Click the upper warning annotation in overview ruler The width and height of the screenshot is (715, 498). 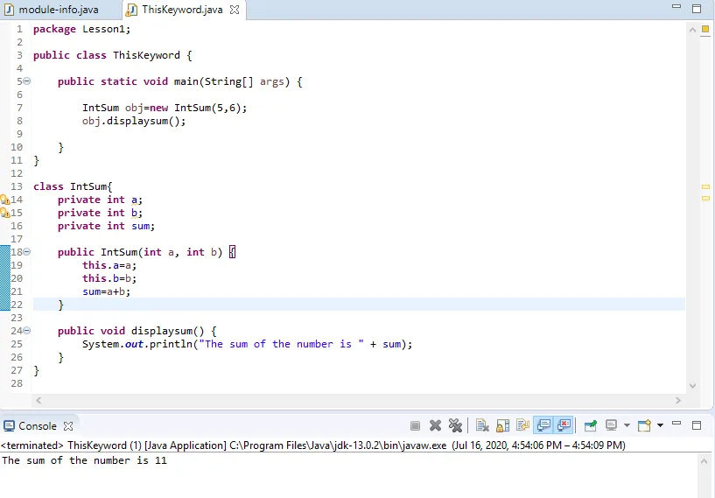tap(705, 187)
